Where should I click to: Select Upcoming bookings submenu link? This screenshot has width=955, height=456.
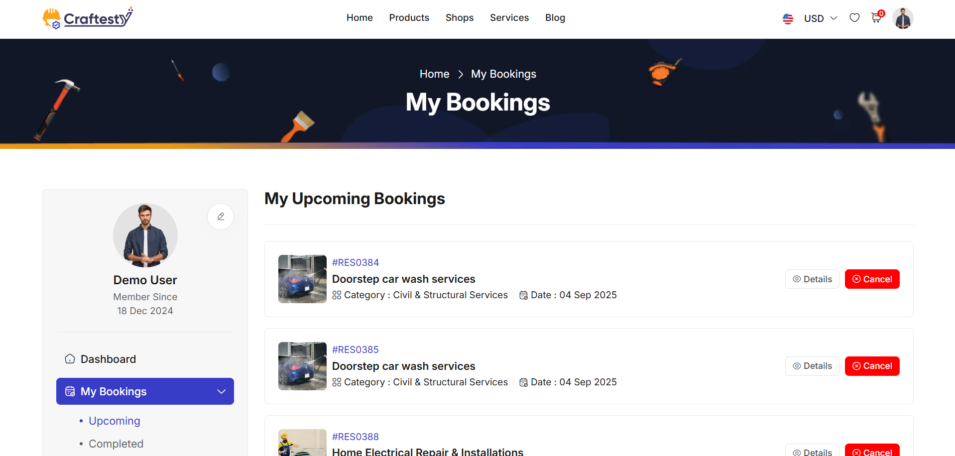click(115, 421)
